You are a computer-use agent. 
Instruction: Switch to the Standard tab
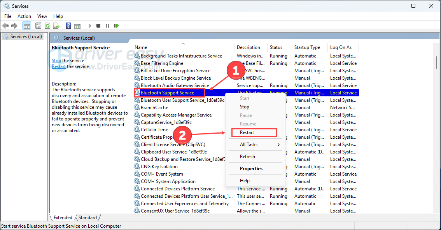tap(87, 218)
